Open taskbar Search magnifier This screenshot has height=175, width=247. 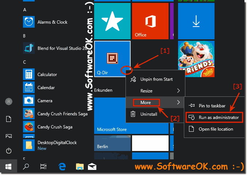tap(26, 167)
